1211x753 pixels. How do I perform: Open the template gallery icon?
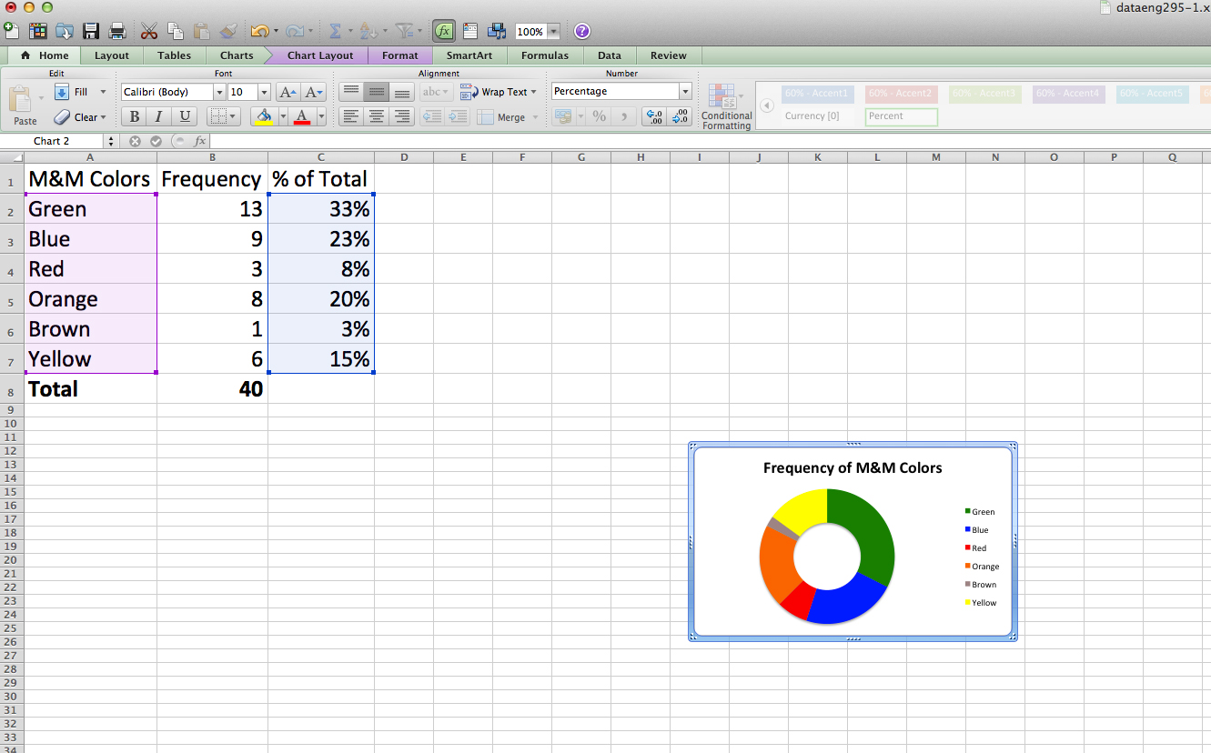pyautogui.click(x=38, y=31)
